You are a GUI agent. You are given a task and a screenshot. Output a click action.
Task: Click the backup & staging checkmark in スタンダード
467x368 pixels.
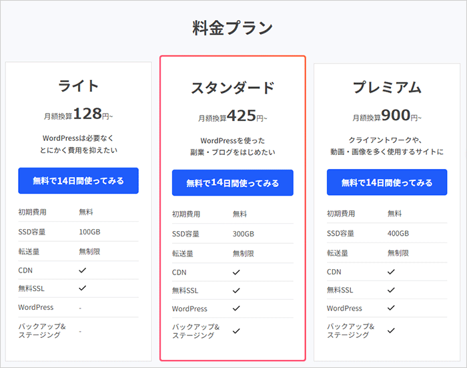(x=236, y=331)
